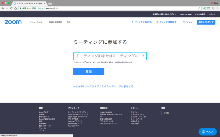Close the Zoom browser tab
Image resolution: width=220 pixels, height=137 pixels.
45,3
